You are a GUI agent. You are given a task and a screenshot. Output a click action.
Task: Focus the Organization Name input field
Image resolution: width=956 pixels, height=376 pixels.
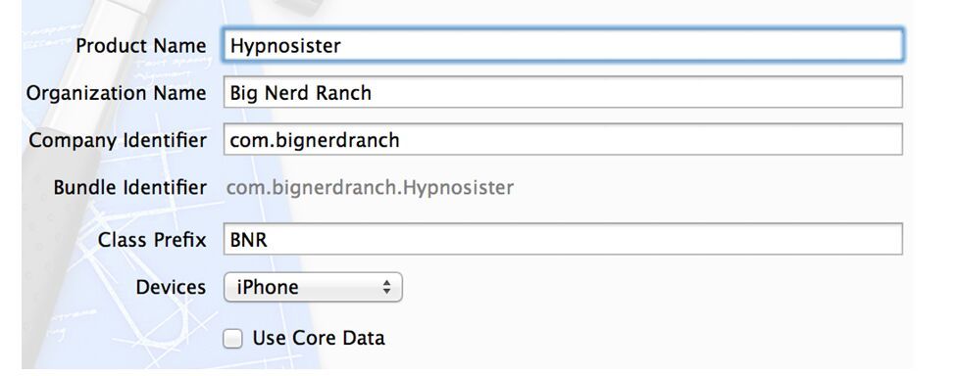(x=563, y=92)
